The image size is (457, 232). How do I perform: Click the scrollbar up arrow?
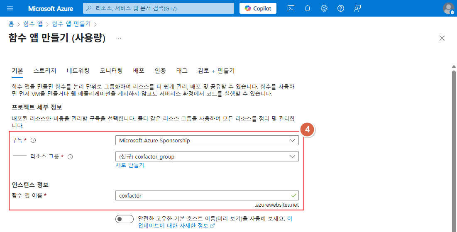pos(454,66)
